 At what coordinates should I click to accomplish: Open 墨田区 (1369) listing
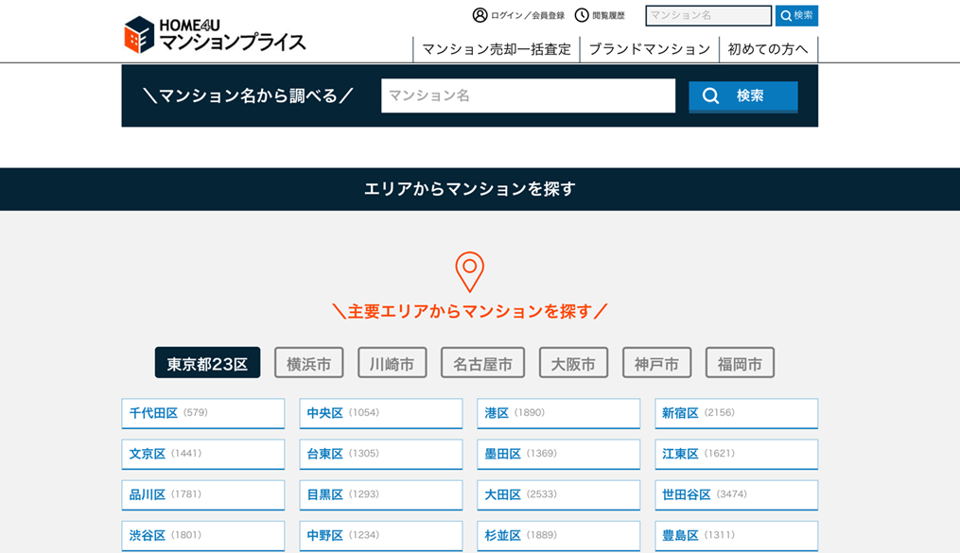558,454
